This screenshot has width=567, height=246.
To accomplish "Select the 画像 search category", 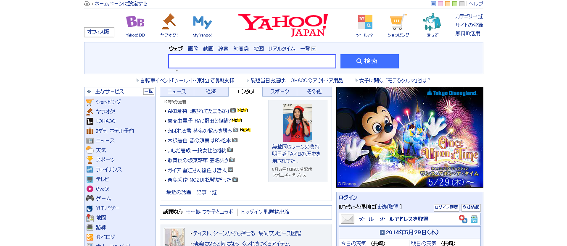I will click(x=193, y=49).
